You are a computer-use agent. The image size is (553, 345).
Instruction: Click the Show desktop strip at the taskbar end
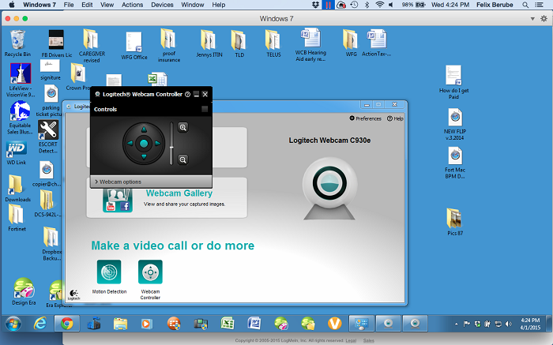(x=548, y=324)
